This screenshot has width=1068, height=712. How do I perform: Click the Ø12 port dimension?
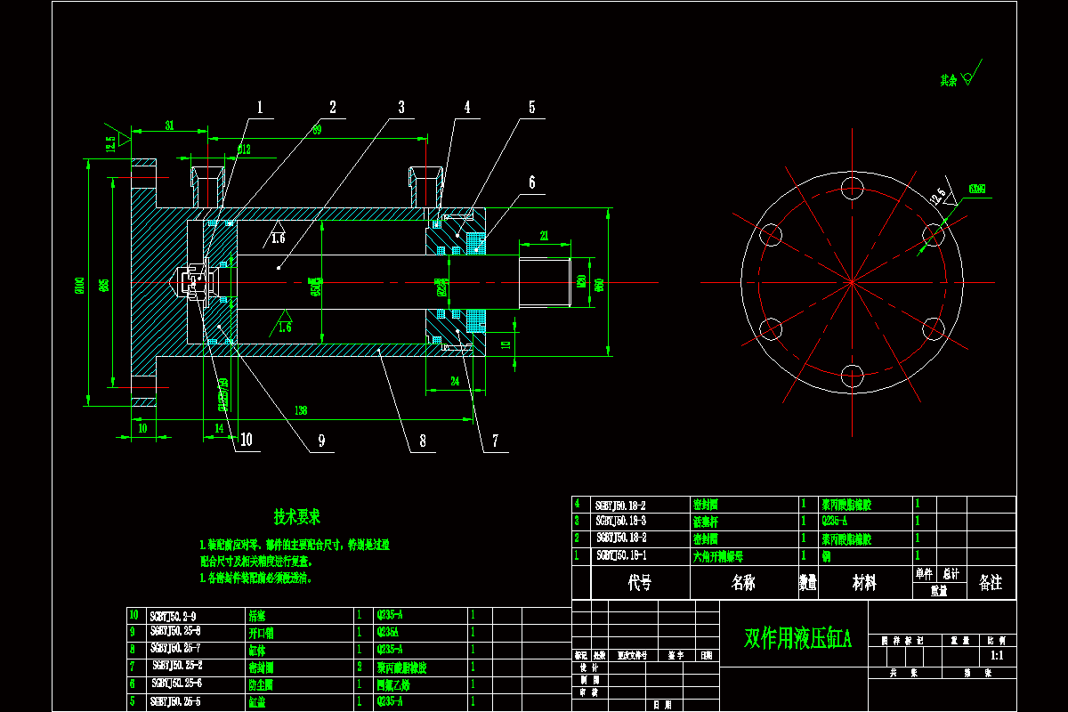[244, 148]
